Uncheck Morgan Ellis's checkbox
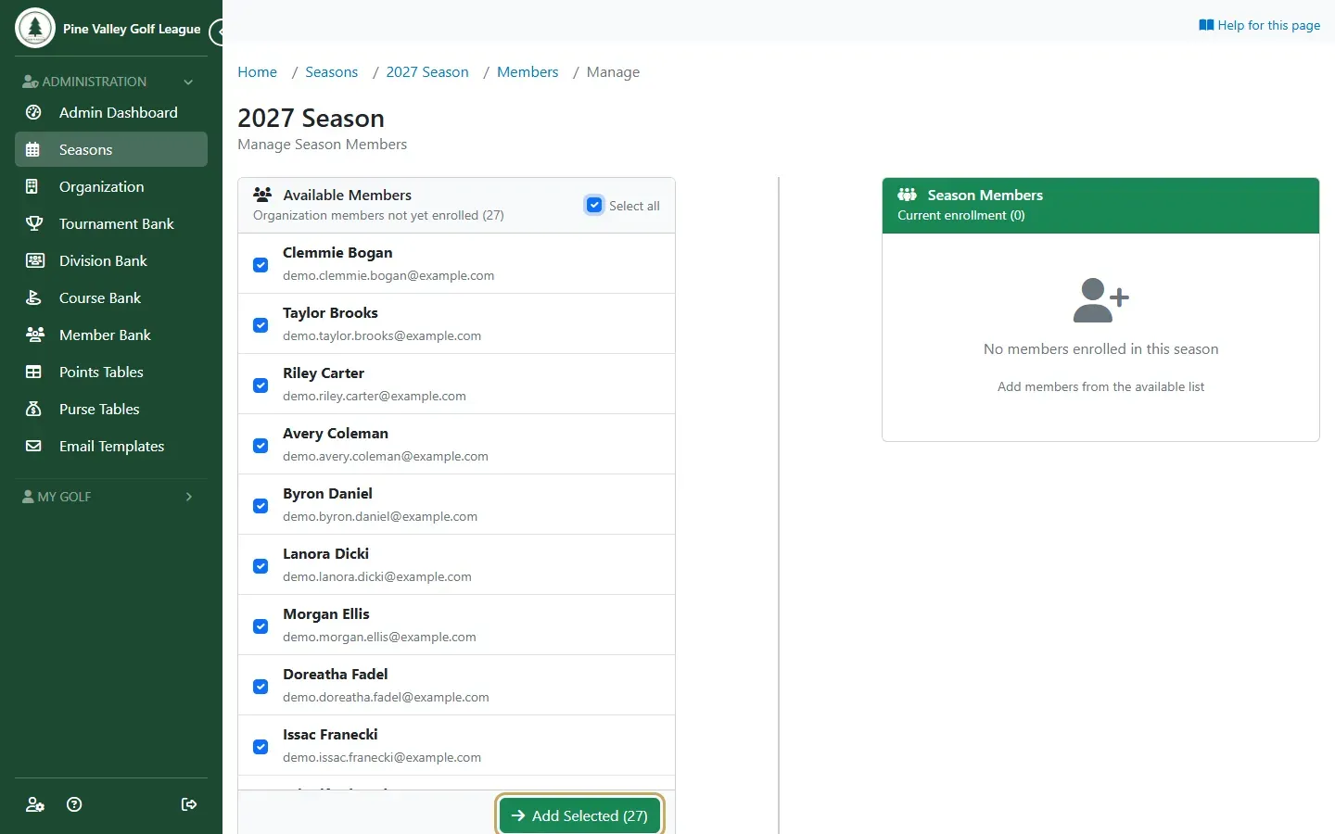 [x=261, y=626]
